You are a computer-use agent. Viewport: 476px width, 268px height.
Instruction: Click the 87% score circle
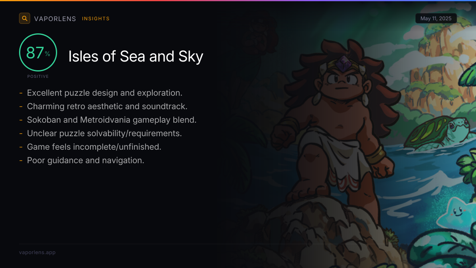point(38,52)
